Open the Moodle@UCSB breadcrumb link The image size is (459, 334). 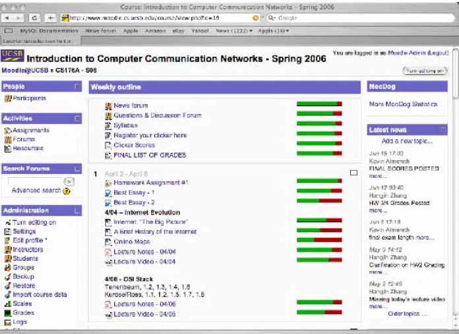(25, 70)
